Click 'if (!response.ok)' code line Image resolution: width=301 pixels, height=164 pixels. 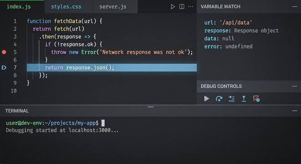click(x=73, y=44)
